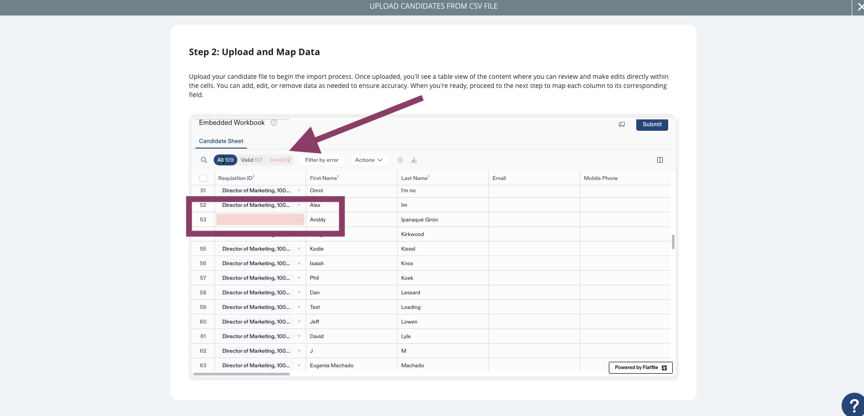This screenshot has width=864, height=416.
Task: Click the Last Name column header
Action: click(443, 178)
